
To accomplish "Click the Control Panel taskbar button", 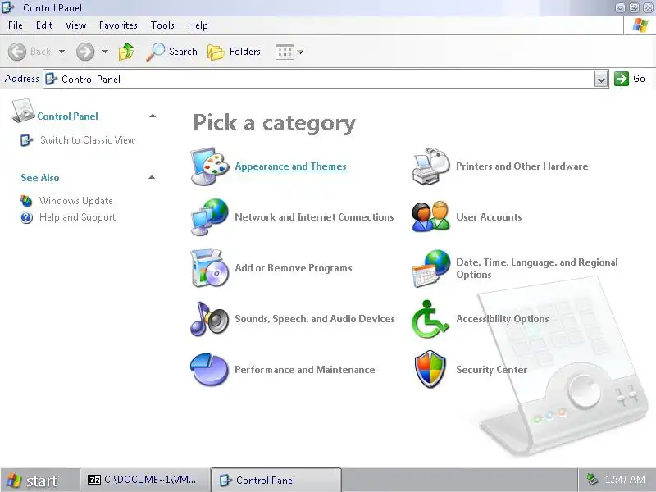I will click(x=276, y=481).
